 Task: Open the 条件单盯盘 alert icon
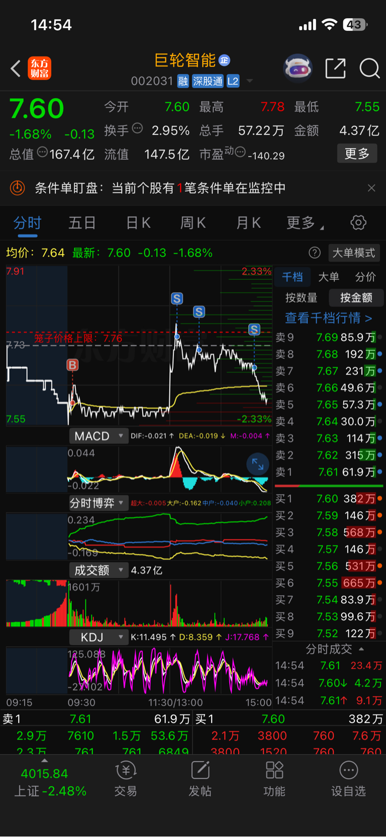[x=17, y=188]
